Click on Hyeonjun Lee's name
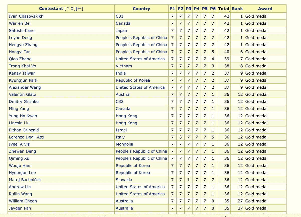Screen dimensions: 301x217 pos(22,173)
